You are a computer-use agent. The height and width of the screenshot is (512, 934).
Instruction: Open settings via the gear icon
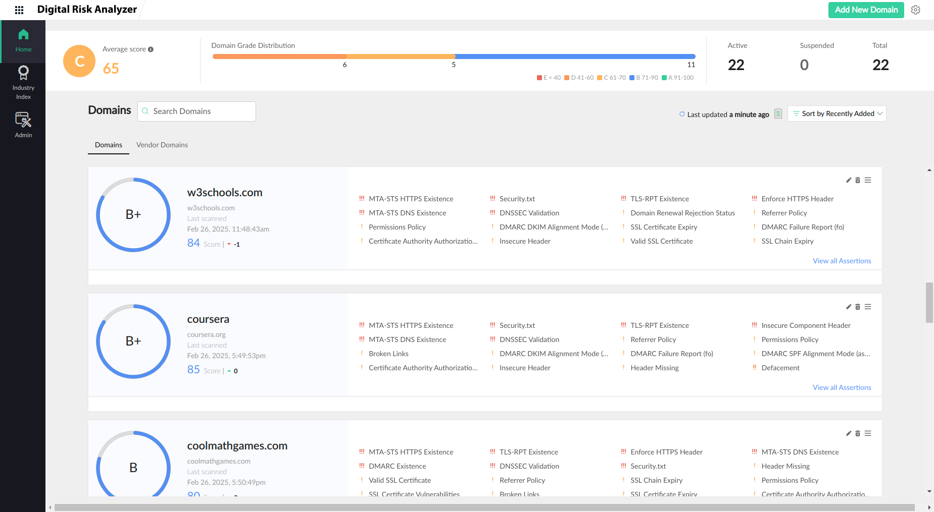916,10
